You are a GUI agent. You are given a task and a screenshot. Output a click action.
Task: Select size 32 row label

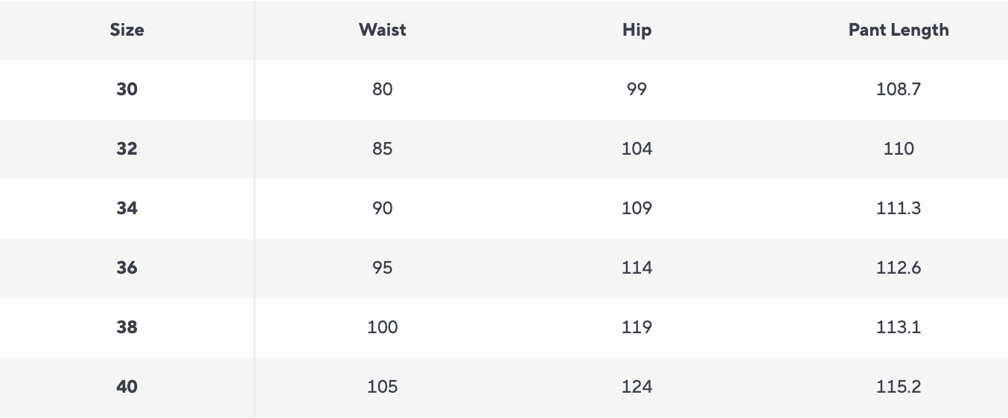pyautogui.click(x=127, y=149)
